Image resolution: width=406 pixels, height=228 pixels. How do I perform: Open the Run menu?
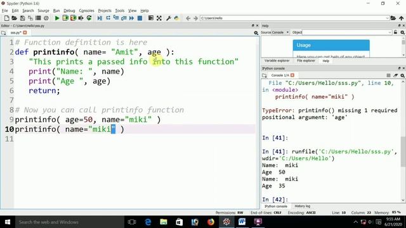pyautogui.click(x=56, y=11)
